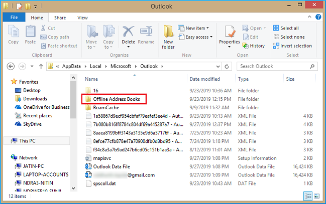The height and width of the screenshot is (204, 326).
Task: Open the Easy access dropdown
Action: tap(195, 37)
